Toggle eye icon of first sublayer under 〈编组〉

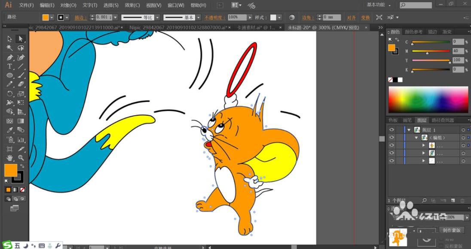coord(391,145)
